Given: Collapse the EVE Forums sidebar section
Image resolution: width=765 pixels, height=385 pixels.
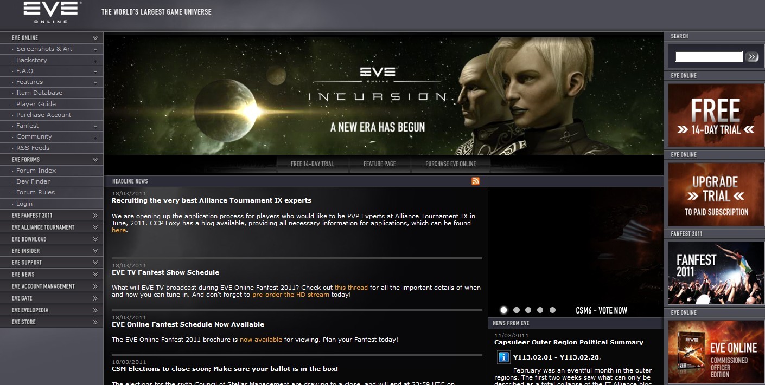Looking at the screenshot, I should [x=95, y=160].
